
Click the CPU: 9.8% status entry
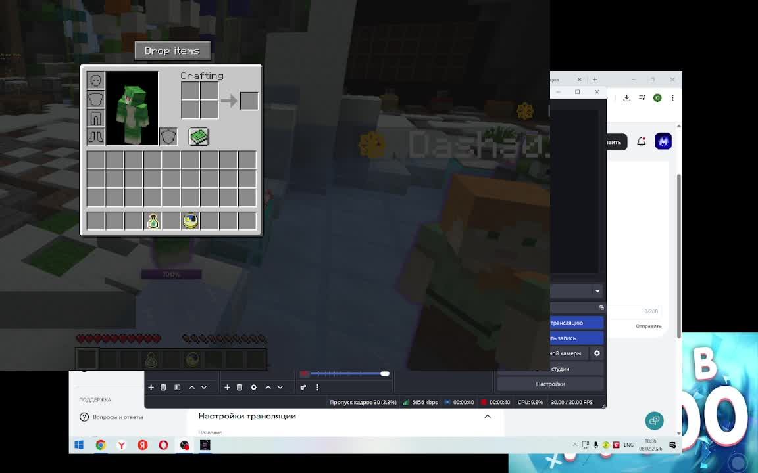click(530, 402)
